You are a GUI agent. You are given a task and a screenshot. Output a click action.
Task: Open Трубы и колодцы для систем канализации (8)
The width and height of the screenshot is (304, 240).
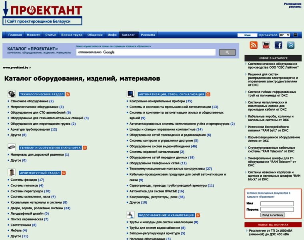coord(164,222)
